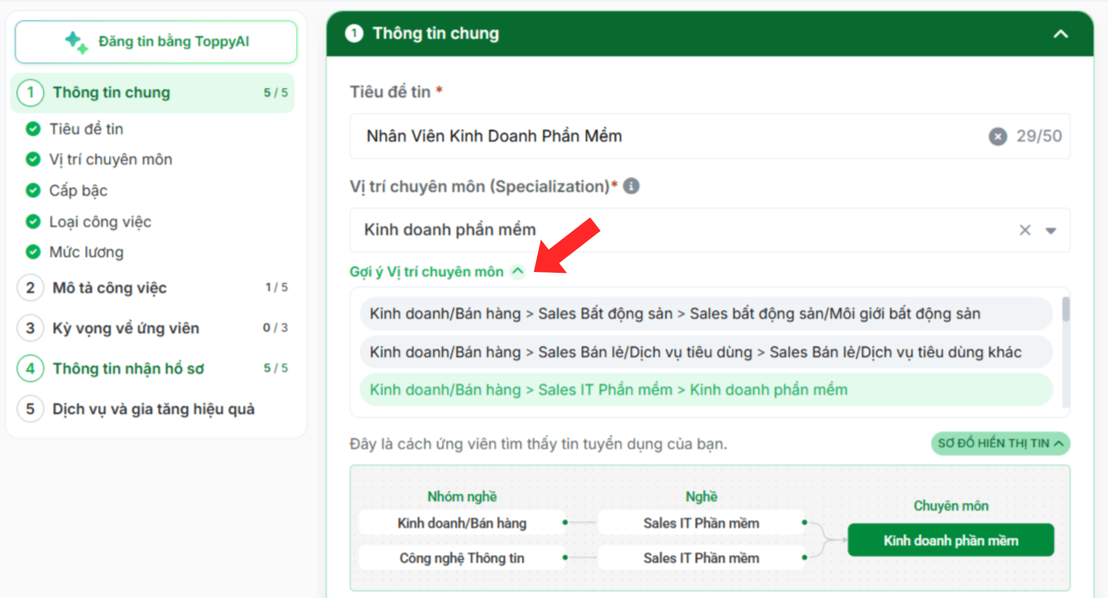Open the specialization dropdown arrow
This screenshot has height=598, width=1108.
(1051, 230)
